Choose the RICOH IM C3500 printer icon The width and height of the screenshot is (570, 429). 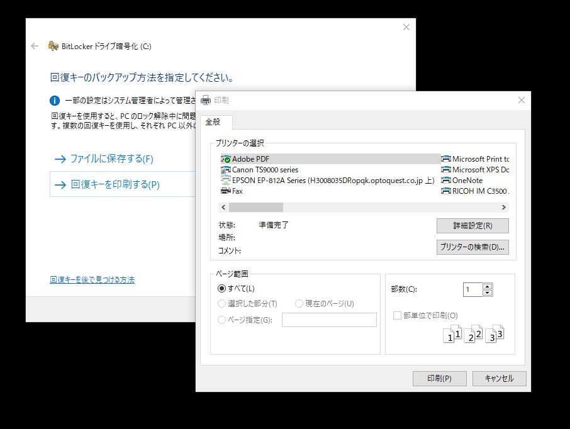coord(446,191)
